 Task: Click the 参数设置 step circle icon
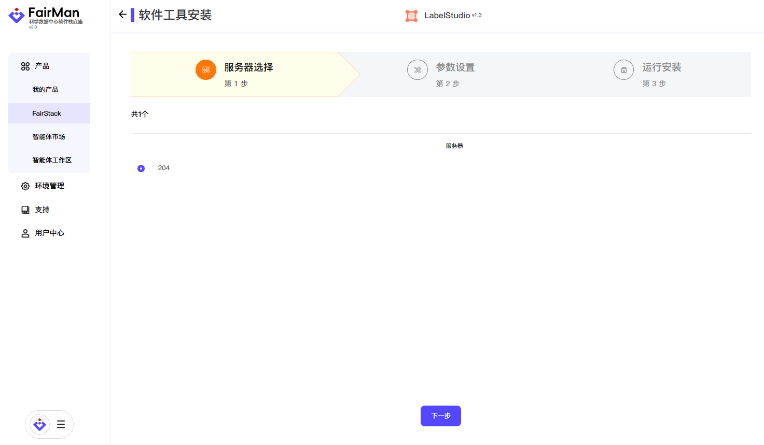[418, 70]
